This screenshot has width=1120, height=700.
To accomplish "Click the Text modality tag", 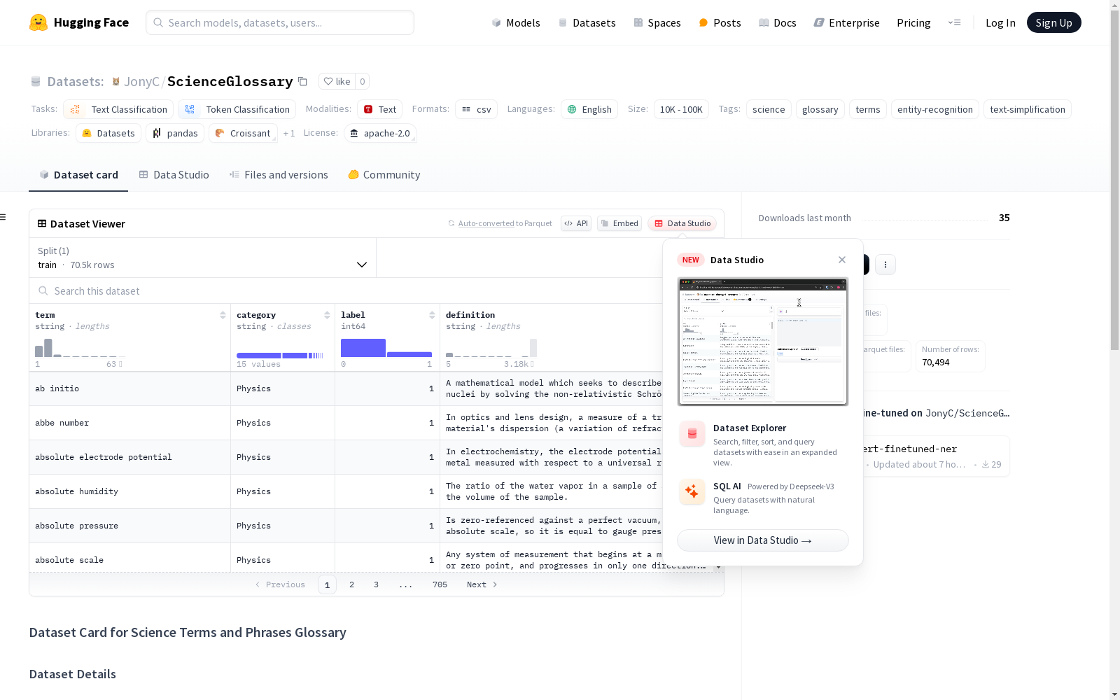I will (380, 109).
